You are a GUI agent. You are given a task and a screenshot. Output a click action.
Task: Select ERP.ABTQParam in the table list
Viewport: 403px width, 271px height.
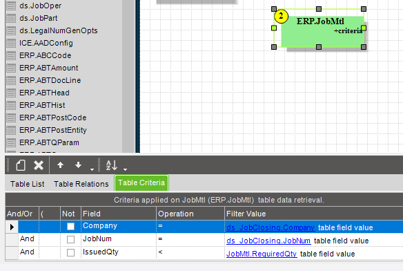pyautogui.click(x=50, y=142)
